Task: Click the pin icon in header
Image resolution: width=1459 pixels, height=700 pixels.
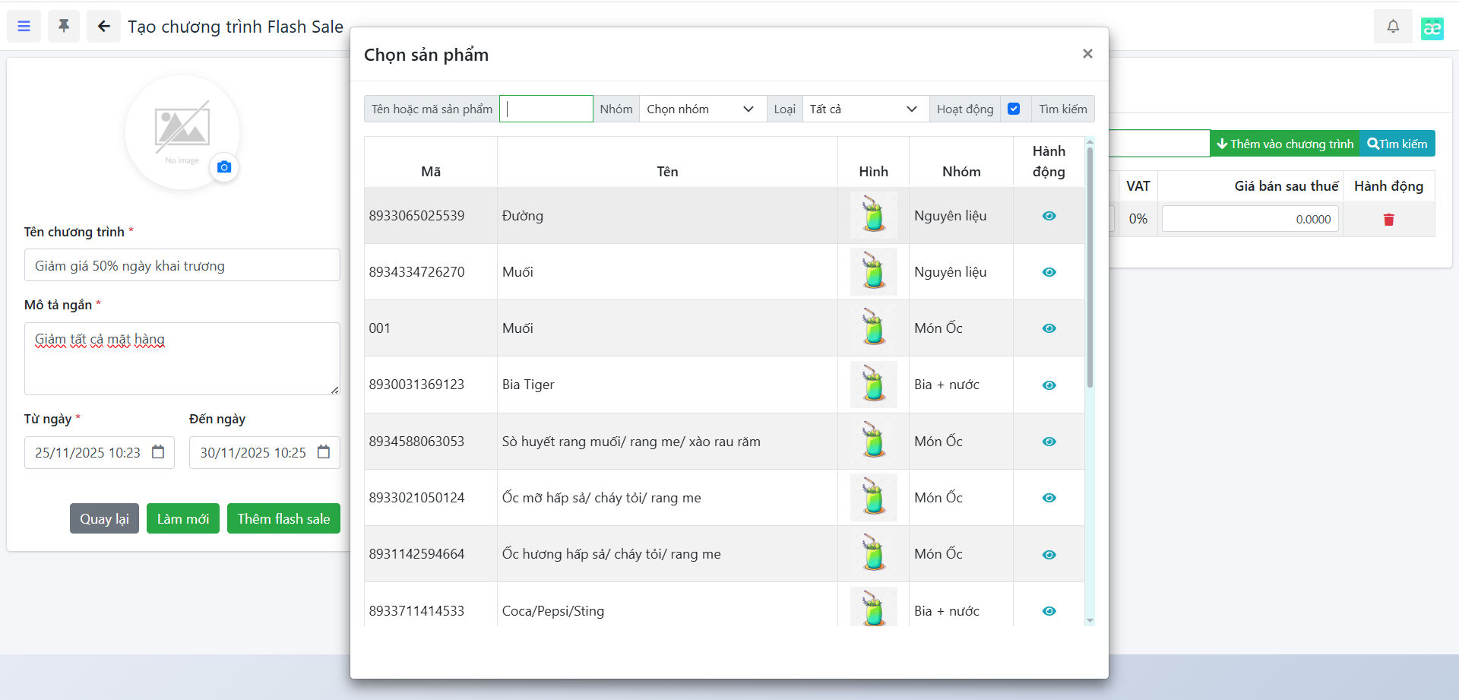Action: [64, 27]
